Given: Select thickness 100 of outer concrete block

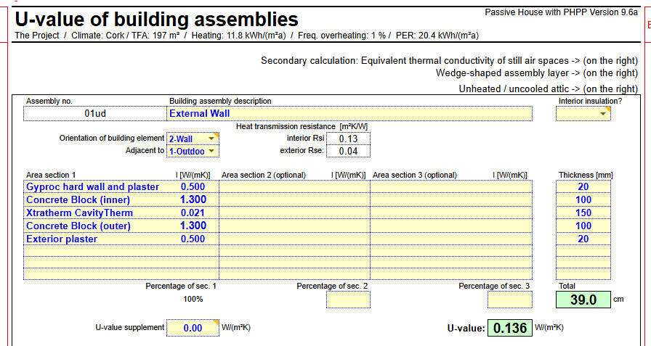Looking at the screenshot, I should coord(583,226).
